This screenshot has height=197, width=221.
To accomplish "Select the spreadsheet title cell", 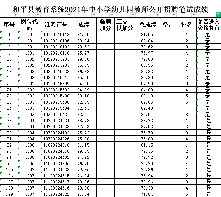I will point(110,9).
